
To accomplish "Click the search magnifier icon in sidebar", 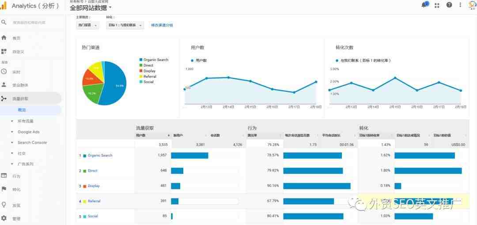I will pyautogui.click(x=4, y=22).
